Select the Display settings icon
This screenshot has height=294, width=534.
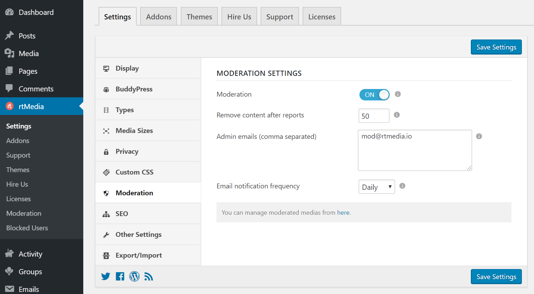[x=107, y=68]
